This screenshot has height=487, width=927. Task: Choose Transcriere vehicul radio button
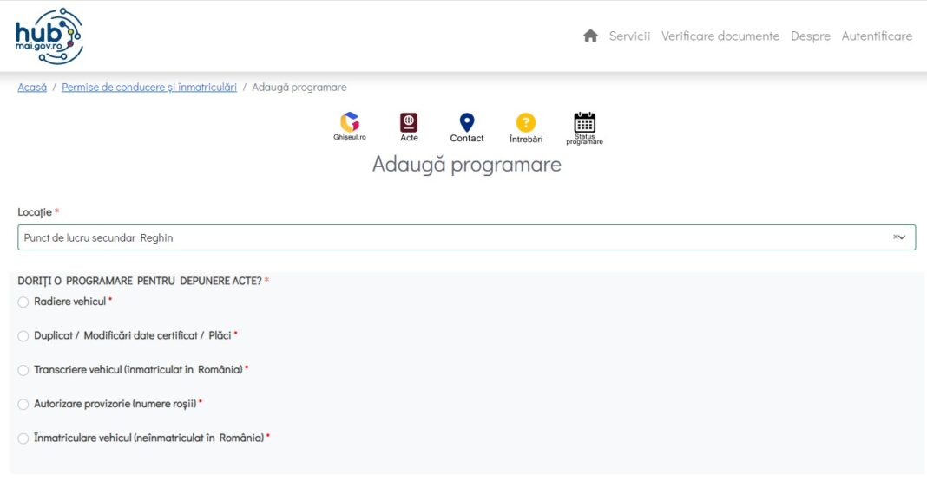pyautogui.click(x=23, y=370)
